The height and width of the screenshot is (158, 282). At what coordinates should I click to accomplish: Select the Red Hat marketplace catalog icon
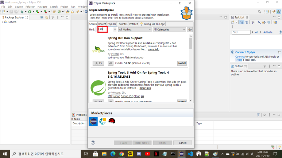pos(112,121)
